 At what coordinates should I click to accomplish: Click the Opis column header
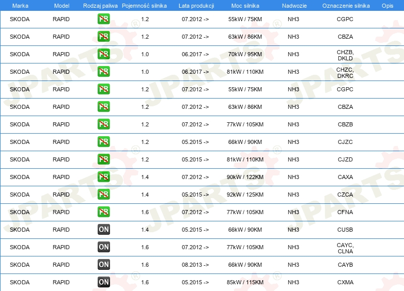387,6
